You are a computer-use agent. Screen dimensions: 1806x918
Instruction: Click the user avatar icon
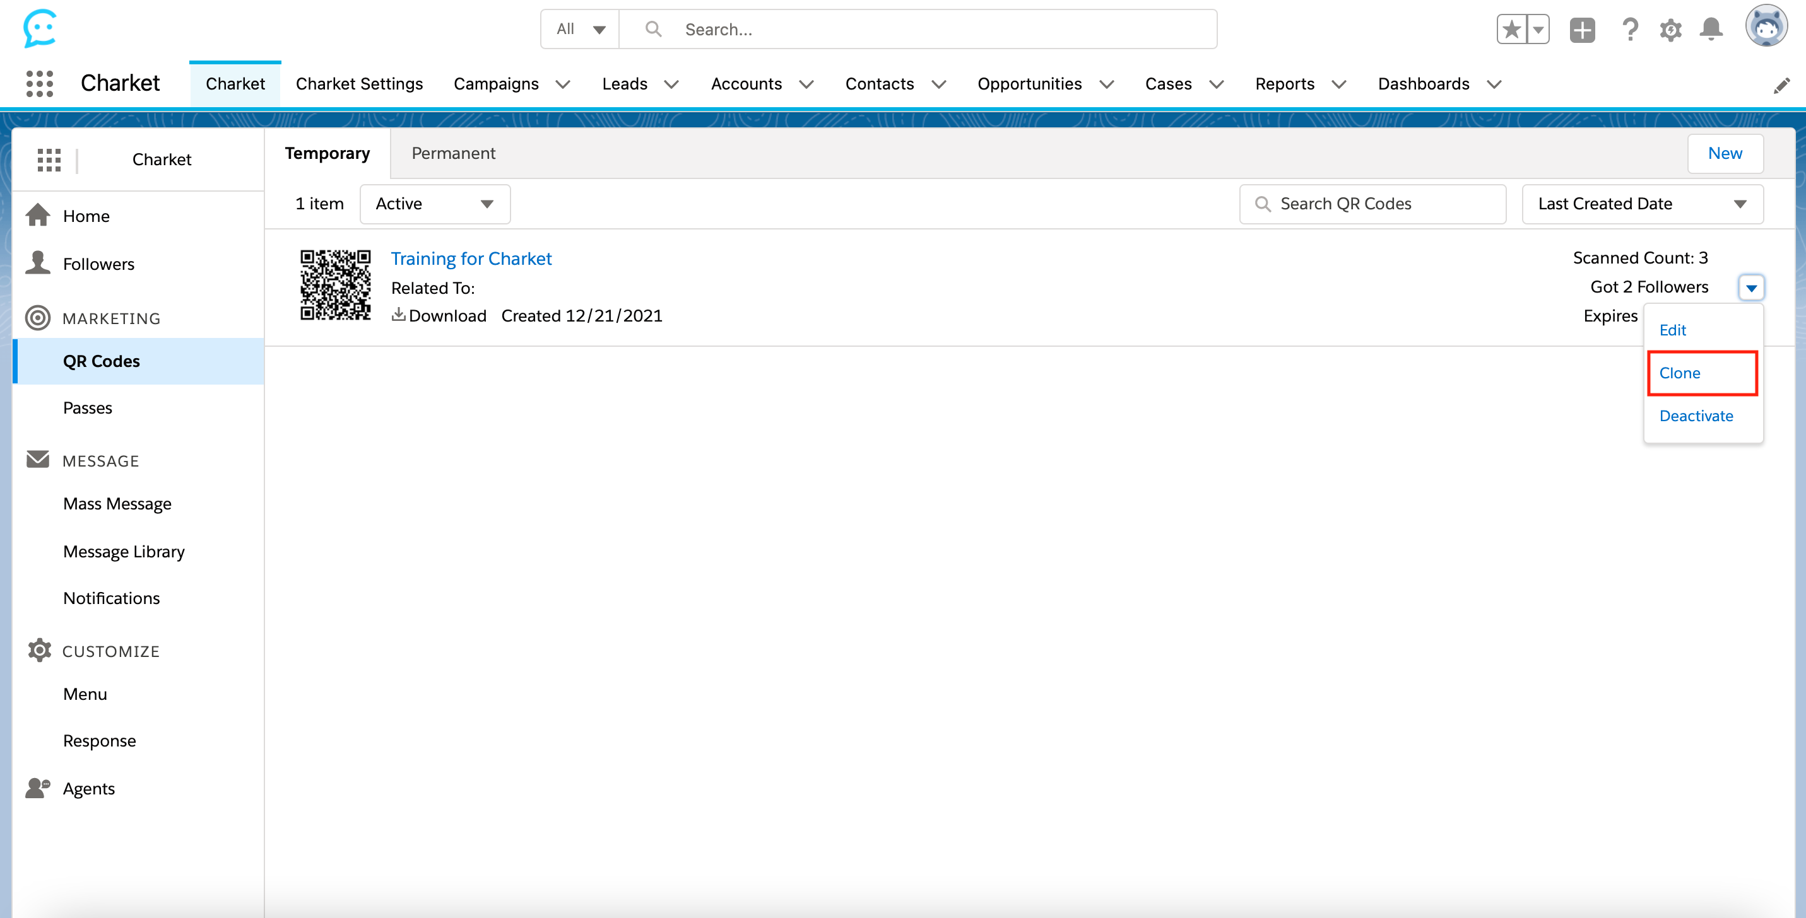(1766, 26)
